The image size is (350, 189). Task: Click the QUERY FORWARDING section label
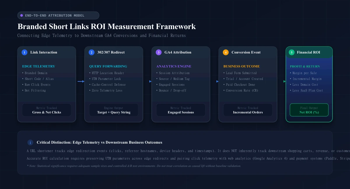click(108, 66)
